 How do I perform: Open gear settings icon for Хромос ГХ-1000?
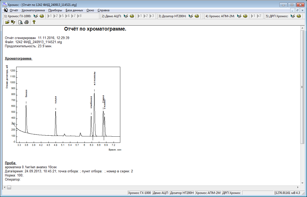42,16
